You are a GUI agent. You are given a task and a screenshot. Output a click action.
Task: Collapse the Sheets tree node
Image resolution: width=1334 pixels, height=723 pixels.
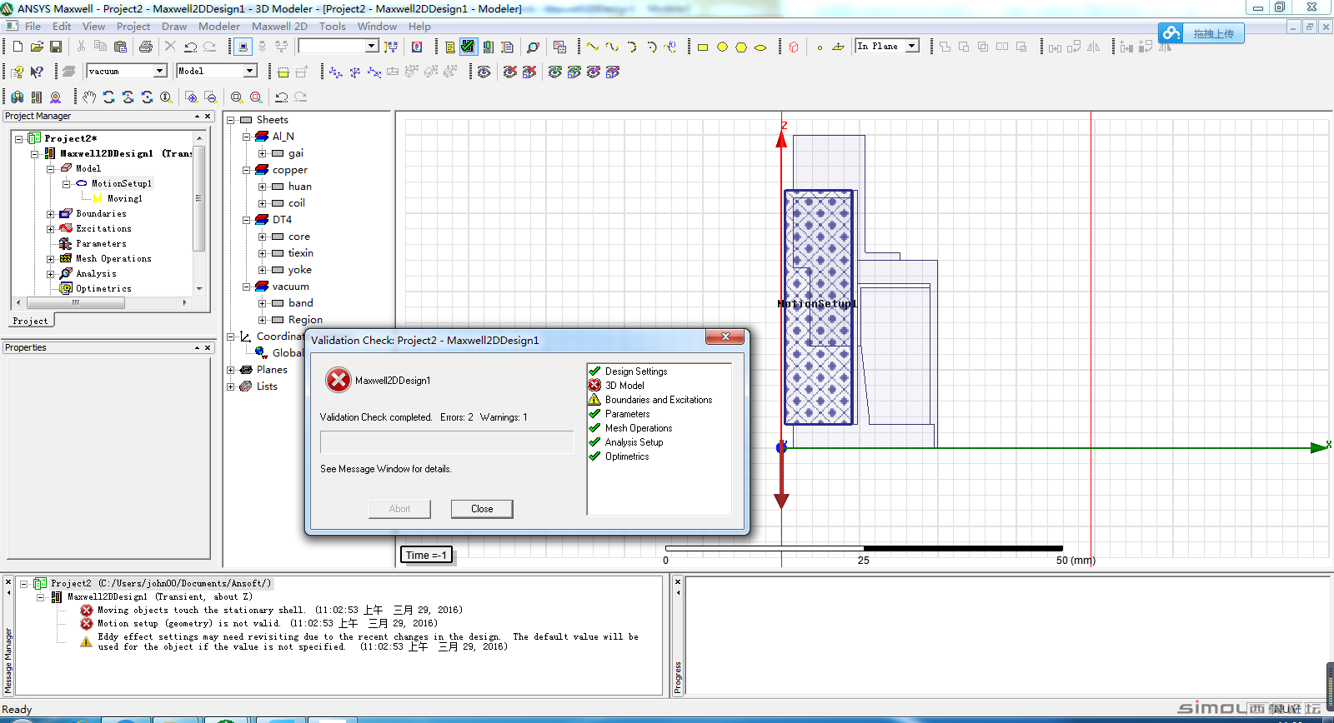pyautogui.click(x=231, y=120)
